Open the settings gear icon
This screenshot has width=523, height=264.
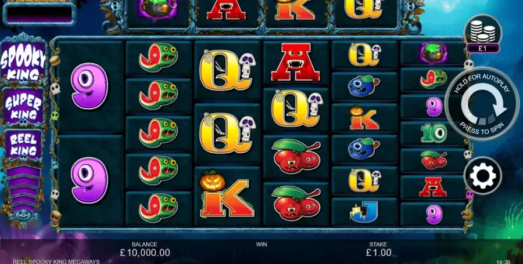click(483, 176)
